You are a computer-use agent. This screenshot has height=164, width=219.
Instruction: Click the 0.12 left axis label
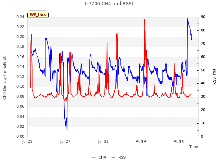21,77
